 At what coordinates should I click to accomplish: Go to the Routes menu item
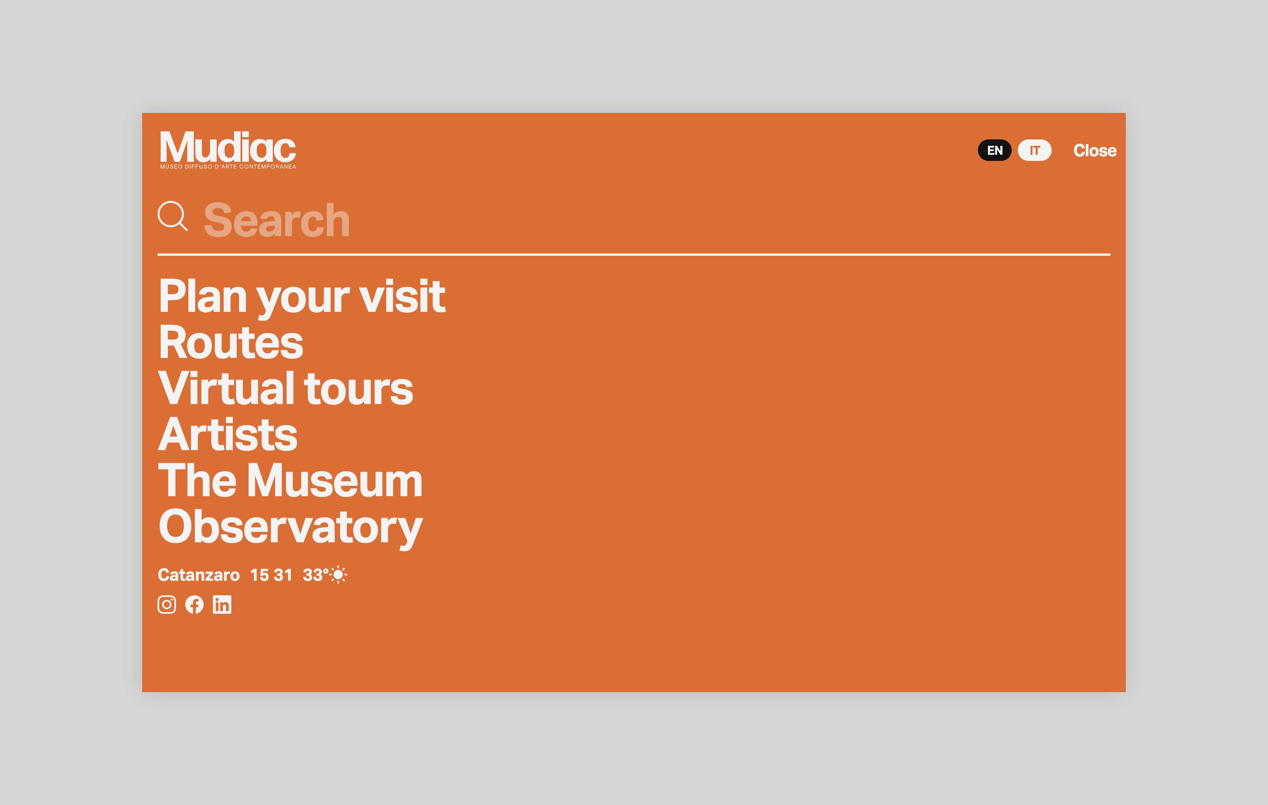tap(231, 343)
